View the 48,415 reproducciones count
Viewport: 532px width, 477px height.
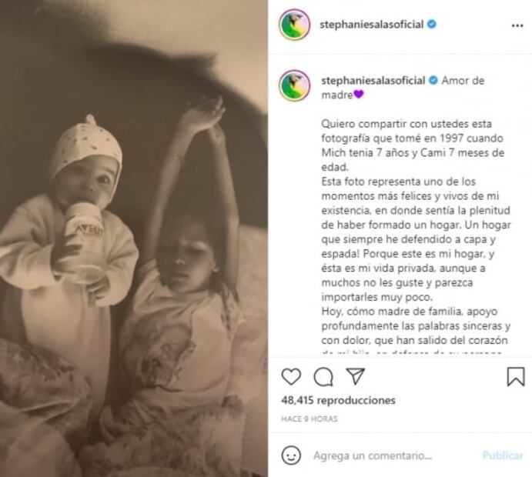pyautogui.click(x=338, y=400)
